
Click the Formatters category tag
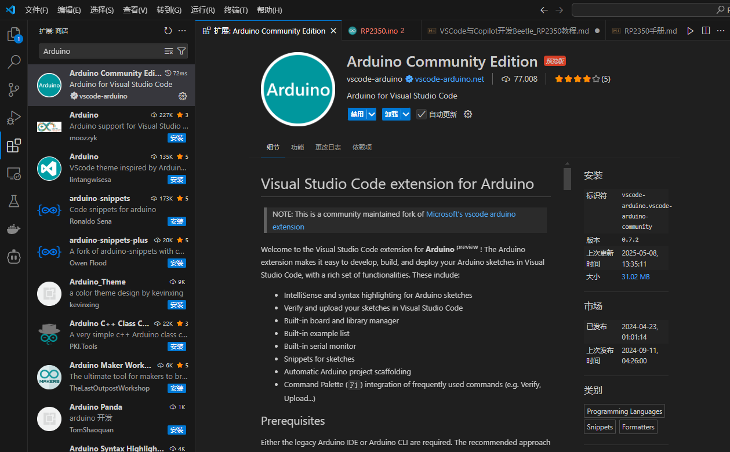coord(638,427)
